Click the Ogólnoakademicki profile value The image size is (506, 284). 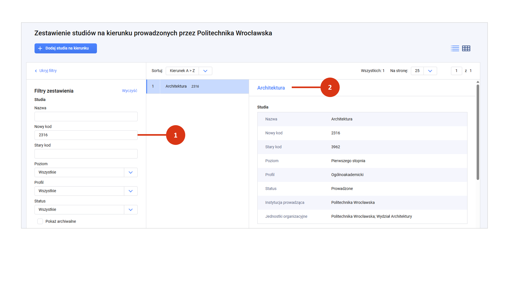click(347, 175)
